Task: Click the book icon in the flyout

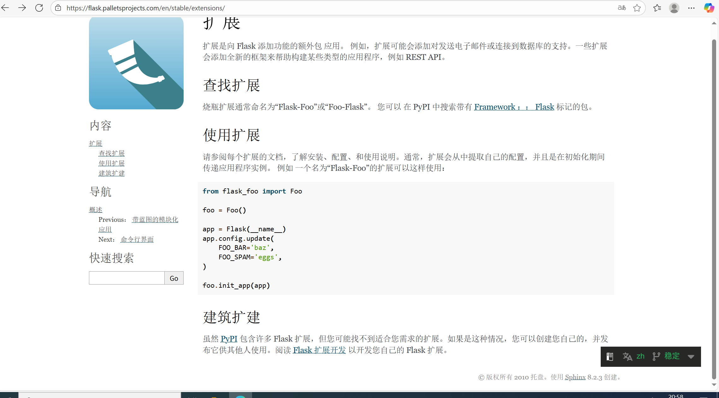Action: pos(610,356)
